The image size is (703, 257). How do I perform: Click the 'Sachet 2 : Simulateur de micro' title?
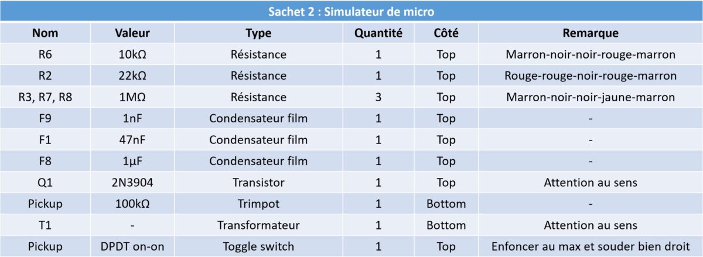click(x=351, y=11)
